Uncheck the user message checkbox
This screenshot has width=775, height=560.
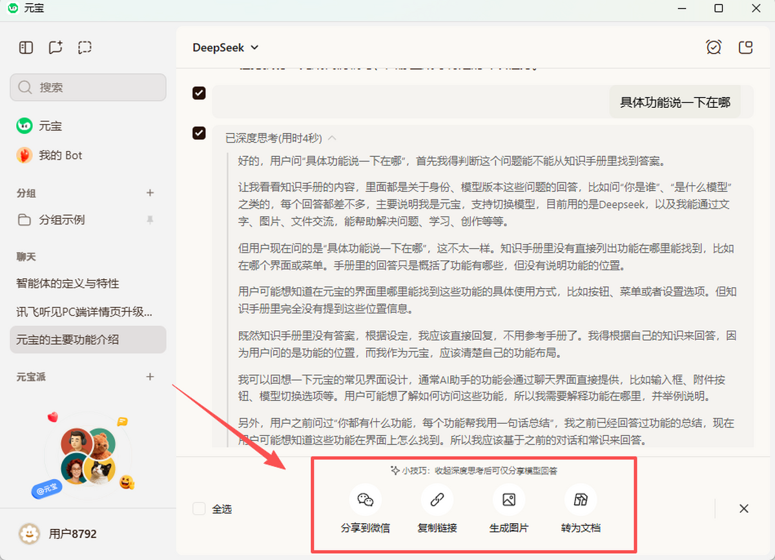coord(199,93)
